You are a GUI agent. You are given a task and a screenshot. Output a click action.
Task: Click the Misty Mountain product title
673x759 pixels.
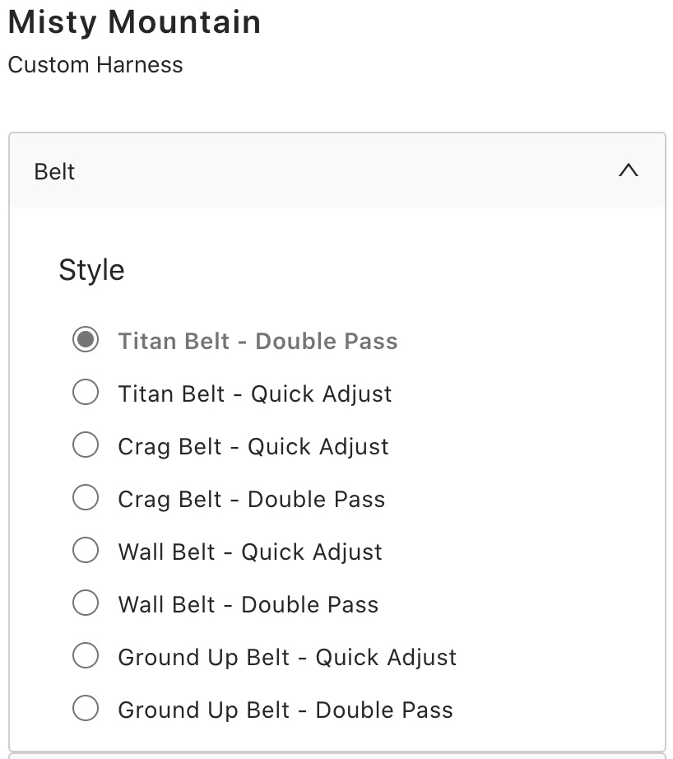(x=134, y=22)
